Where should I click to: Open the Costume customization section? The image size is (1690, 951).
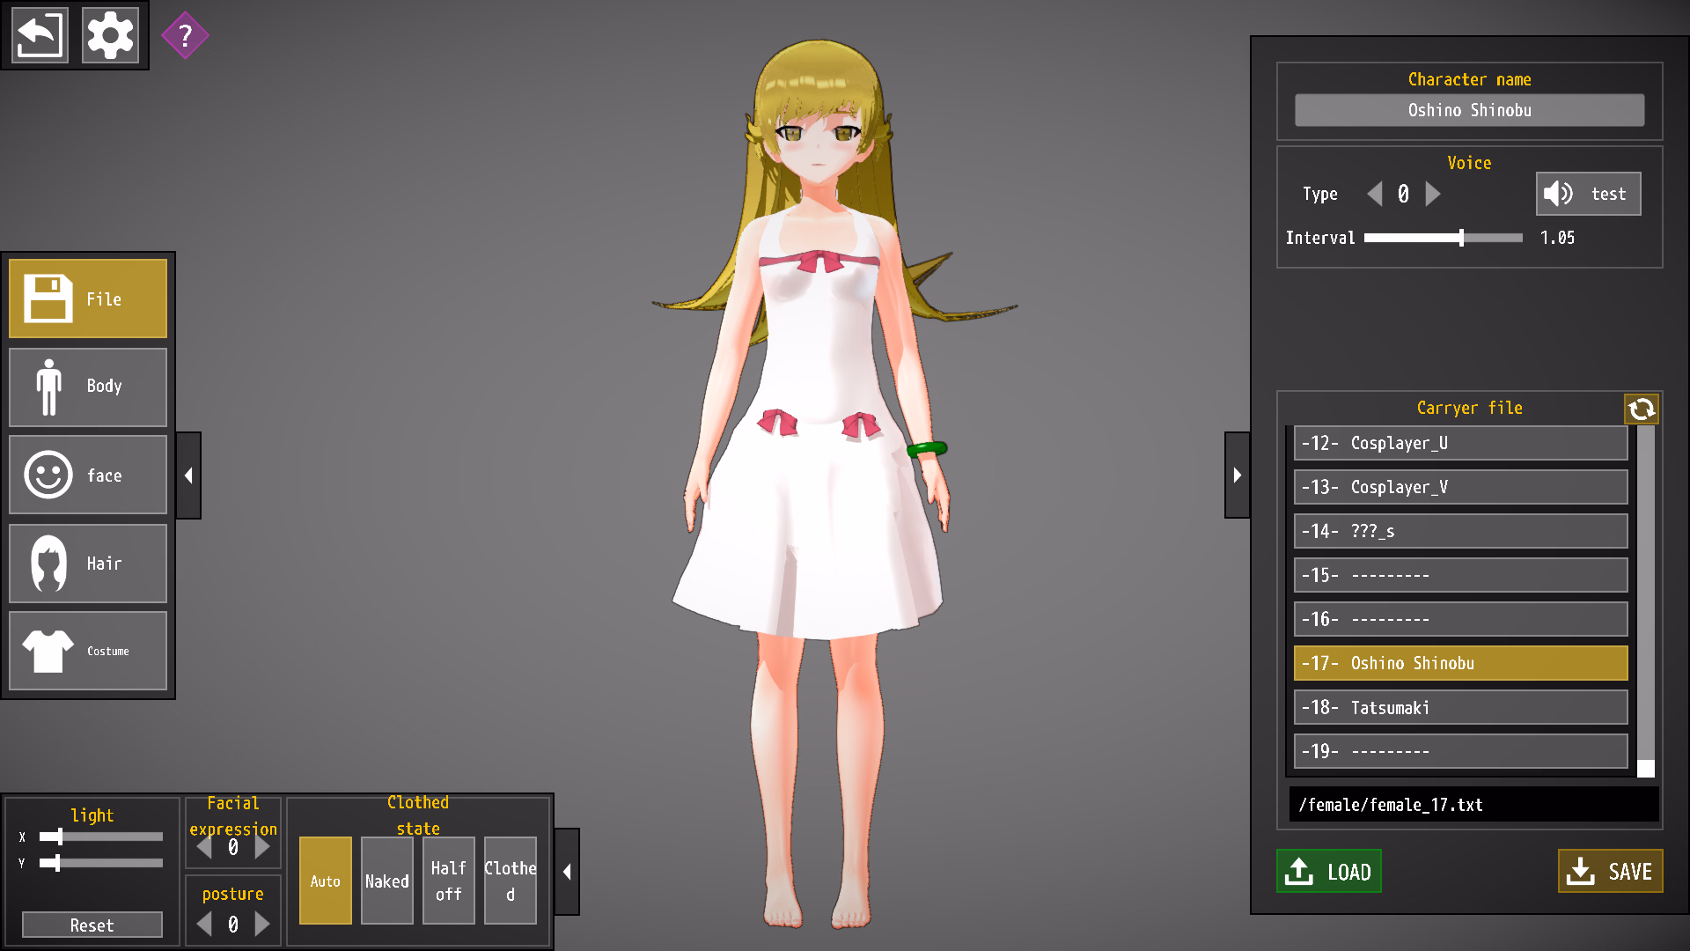click(88, 651)
